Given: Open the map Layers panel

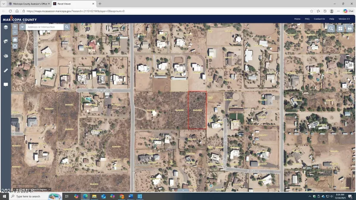Looking at the screenshot, I should [6, 27].
